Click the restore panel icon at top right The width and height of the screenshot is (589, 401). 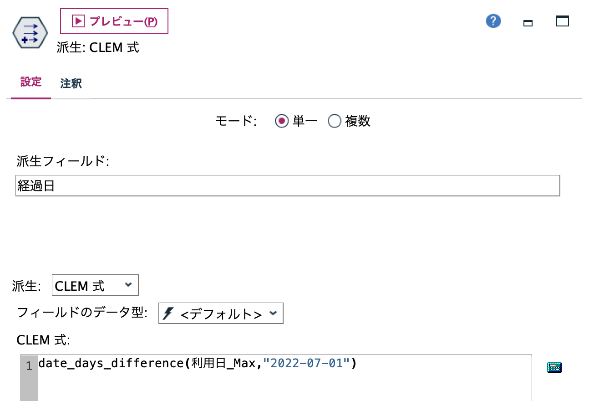point(562,21)
